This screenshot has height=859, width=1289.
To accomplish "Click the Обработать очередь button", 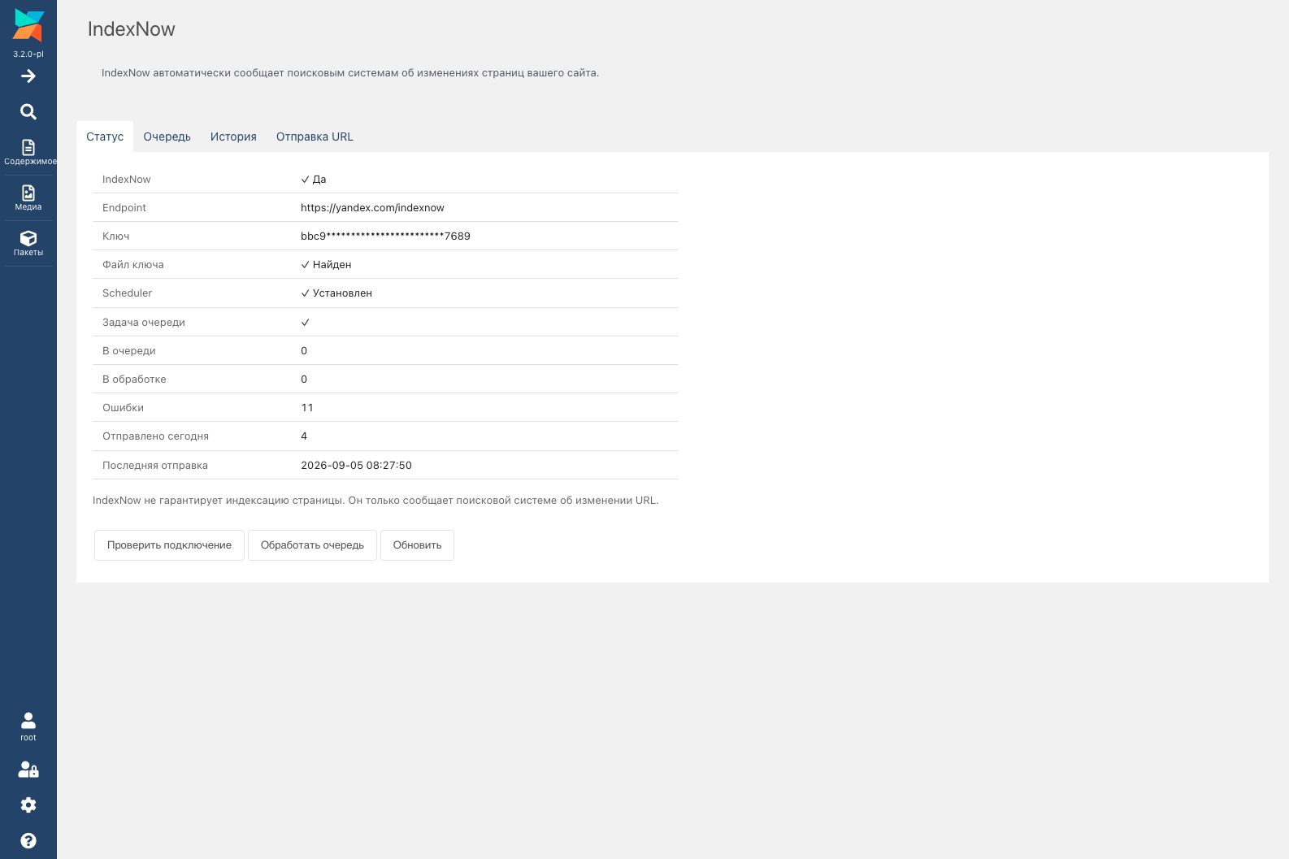I will (312, 545).
